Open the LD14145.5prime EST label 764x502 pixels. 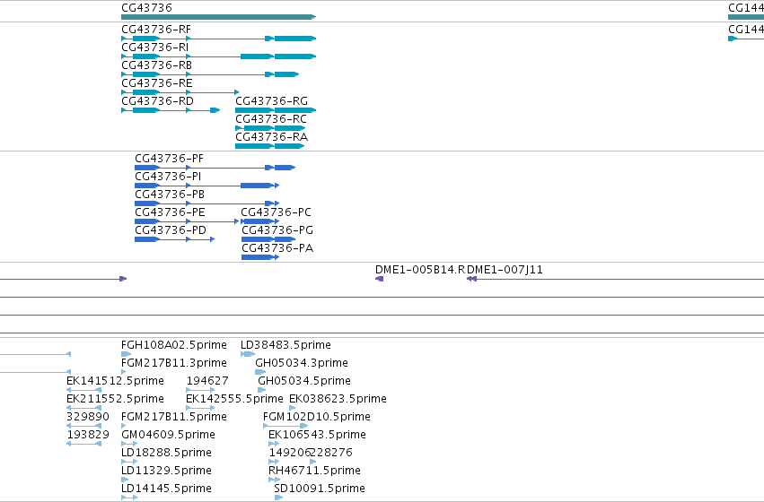(166, 489)
